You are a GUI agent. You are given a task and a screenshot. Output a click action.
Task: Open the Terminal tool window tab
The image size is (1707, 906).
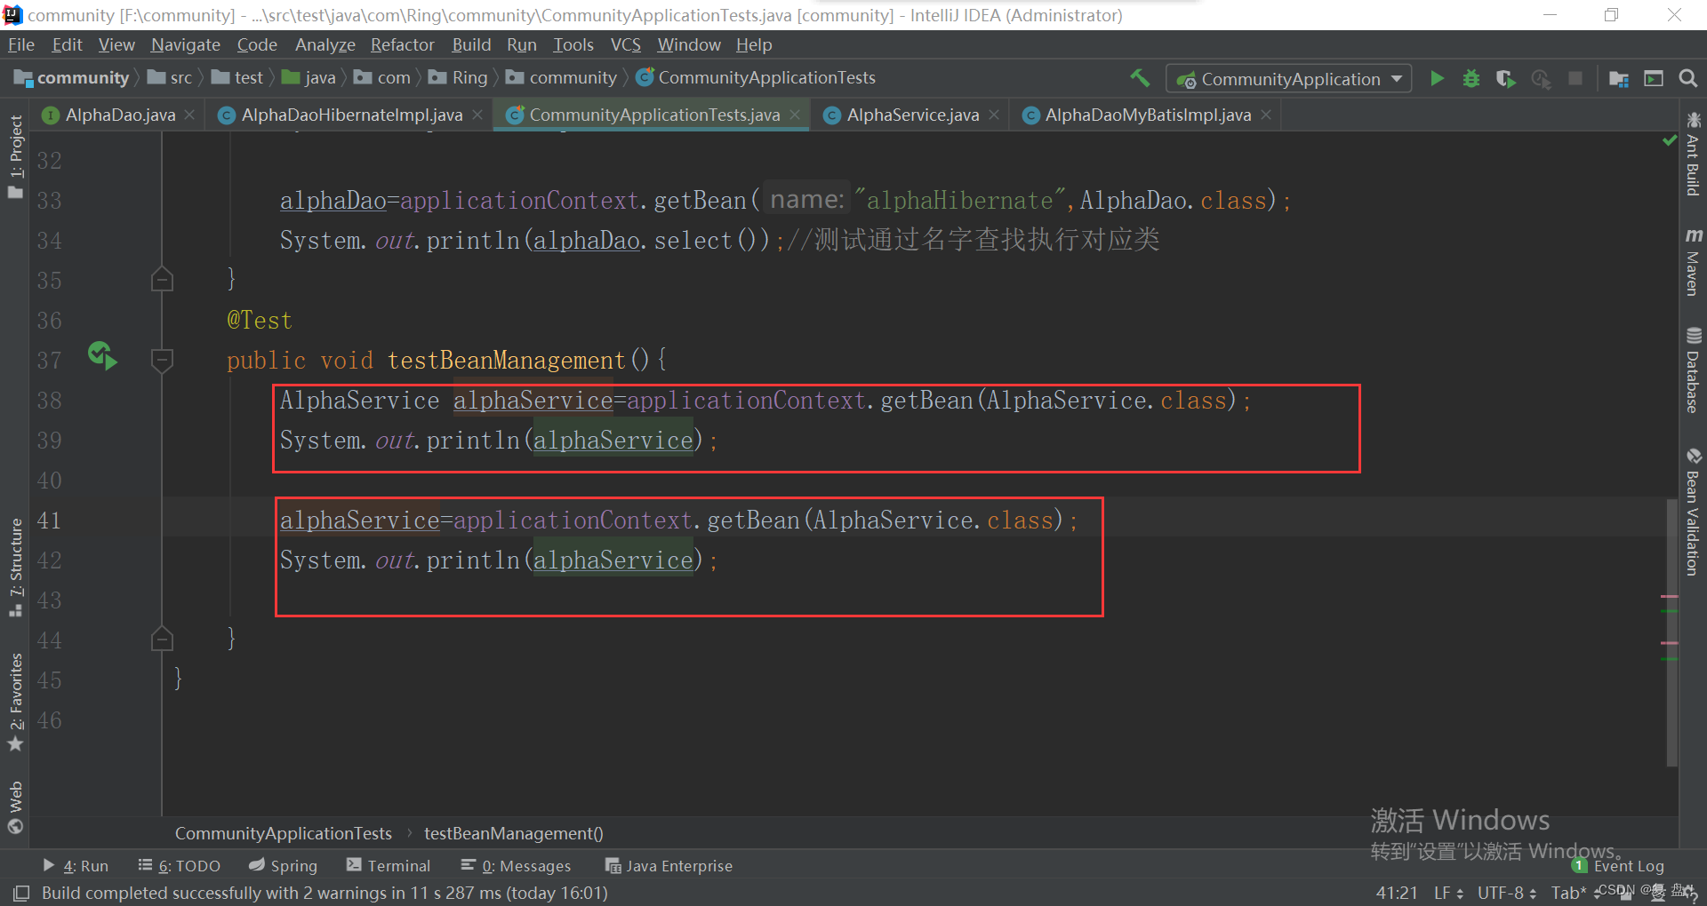pos(389,866)
